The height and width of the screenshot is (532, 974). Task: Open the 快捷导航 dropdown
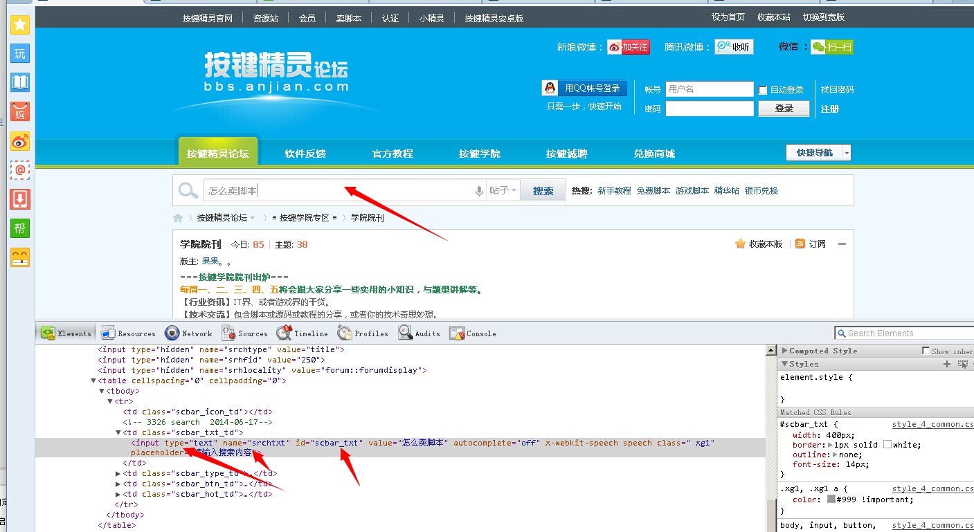818,152
